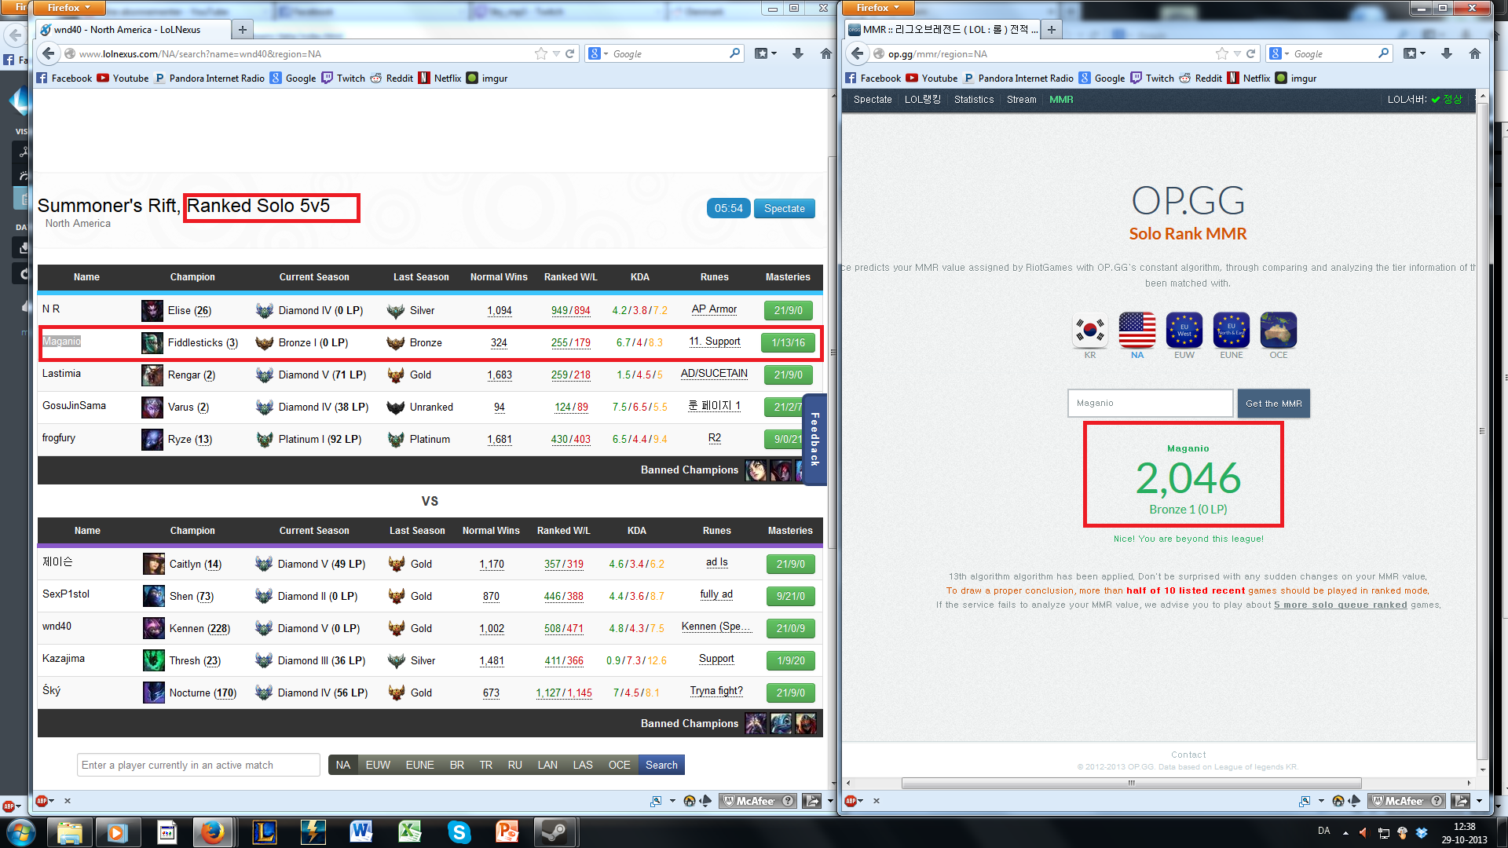Open Tryna fight? runes link
This screenshot has width=1508, height=848.
716,691
